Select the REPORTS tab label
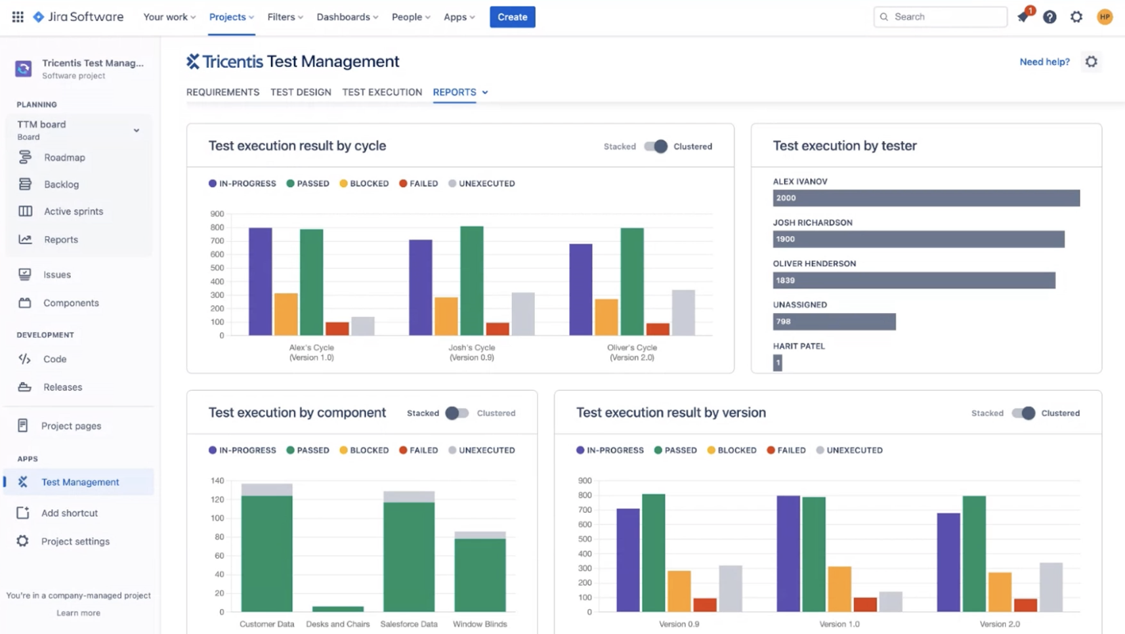Viewport: 1125px width, 634px height. 454,93
